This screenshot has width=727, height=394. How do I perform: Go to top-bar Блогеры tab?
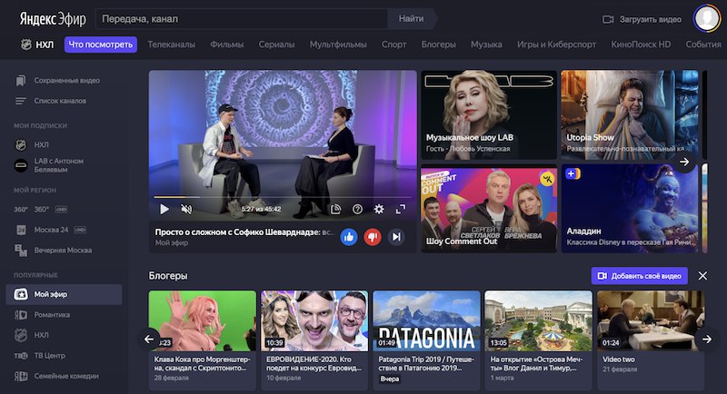tap(438, 44)
